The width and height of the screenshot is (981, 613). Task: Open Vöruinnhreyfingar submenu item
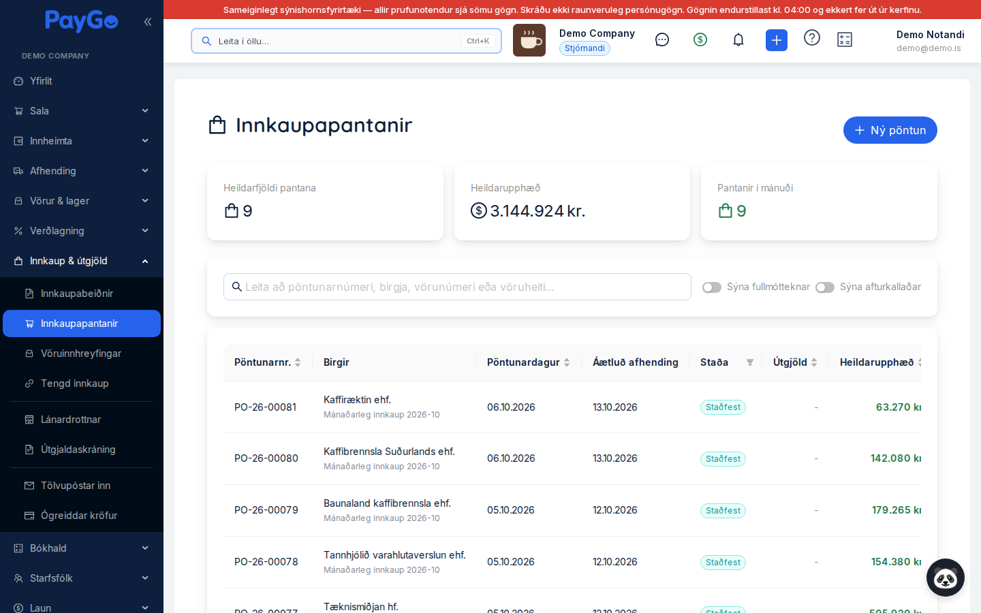82,353
